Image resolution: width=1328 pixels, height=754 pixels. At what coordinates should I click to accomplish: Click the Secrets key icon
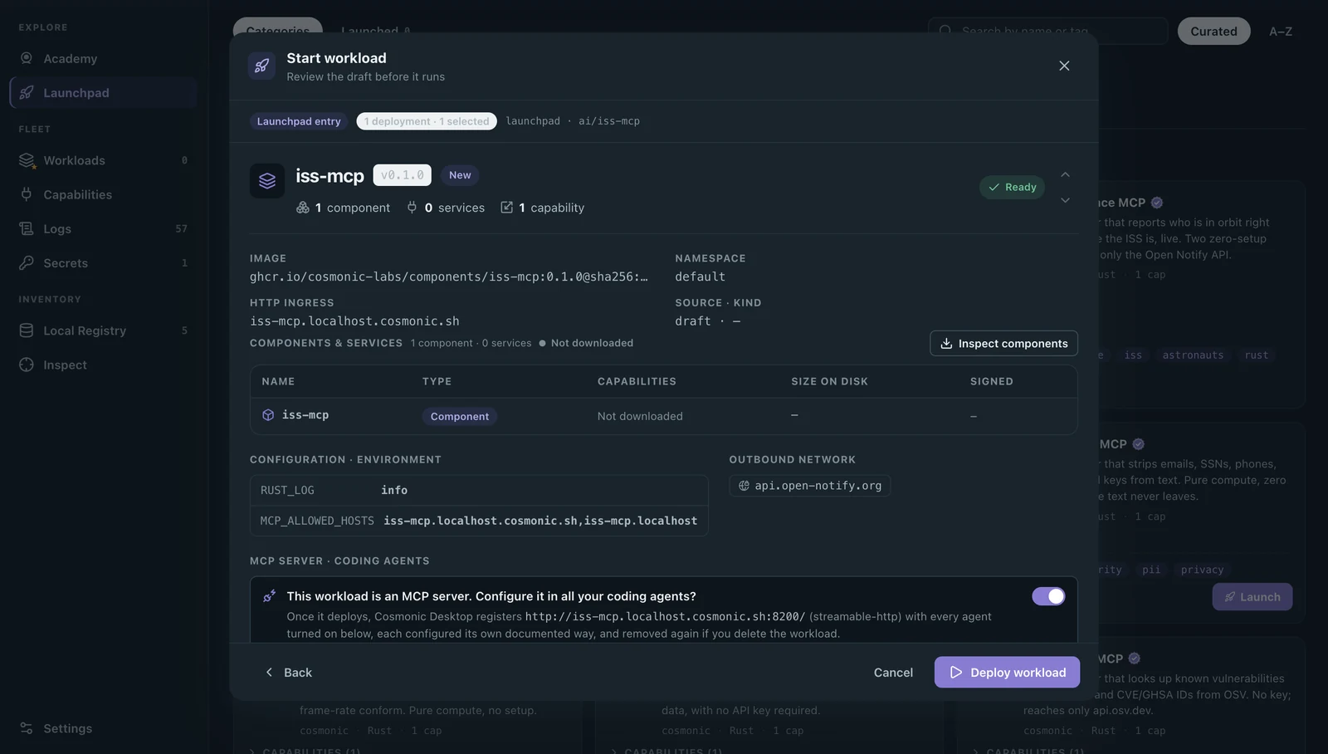point(27,262)
